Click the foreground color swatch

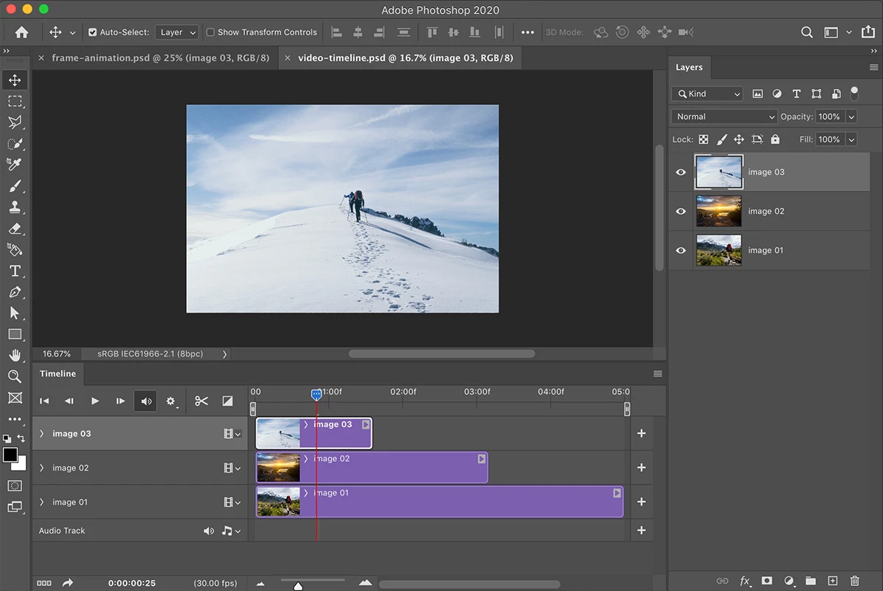tap(10, 455)
